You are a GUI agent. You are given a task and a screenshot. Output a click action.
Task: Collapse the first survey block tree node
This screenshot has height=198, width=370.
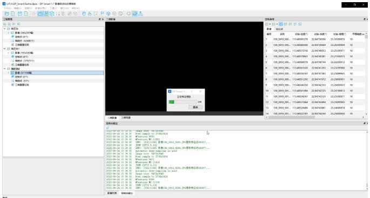tap(4, 29)
